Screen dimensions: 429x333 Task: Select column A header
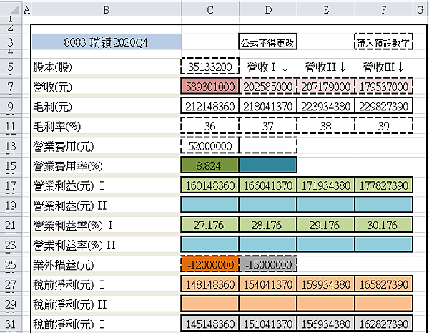click(x=26, y=9)
